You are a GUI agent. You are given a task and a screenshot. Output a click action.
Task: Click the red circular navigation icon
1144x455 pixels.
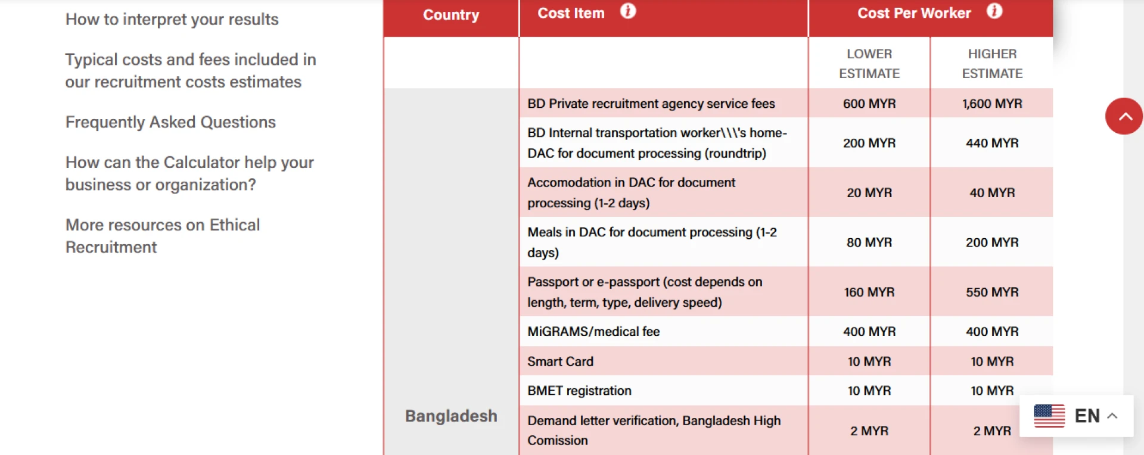[x=1124, y=116]
